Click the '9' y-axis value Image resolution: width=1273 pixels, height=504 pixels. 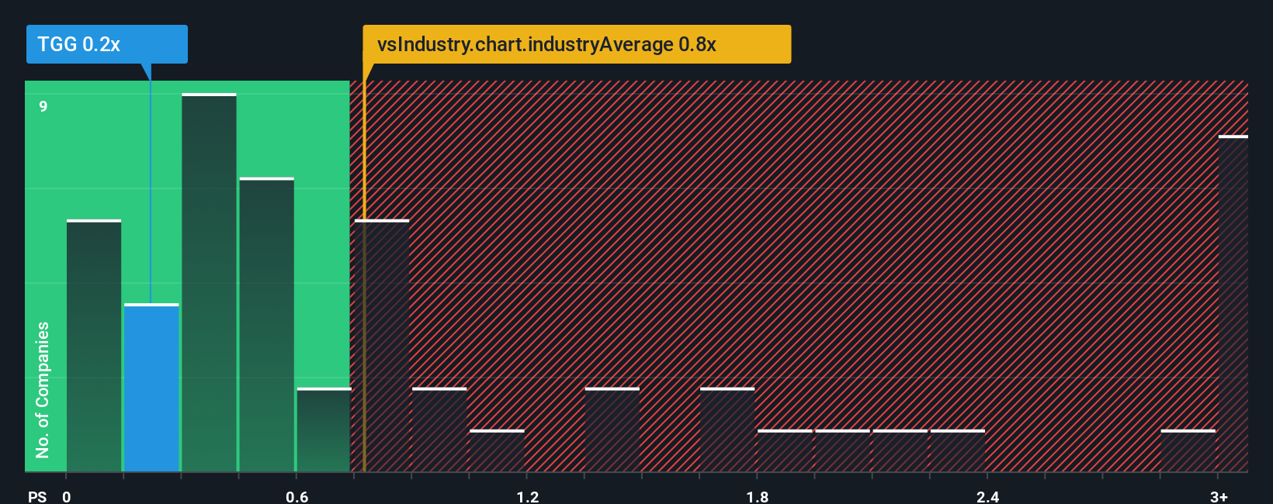tap(43, 106)
